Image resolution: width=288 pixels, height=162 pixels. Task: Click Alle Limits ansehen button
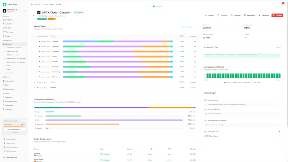[x=14, y=130]
